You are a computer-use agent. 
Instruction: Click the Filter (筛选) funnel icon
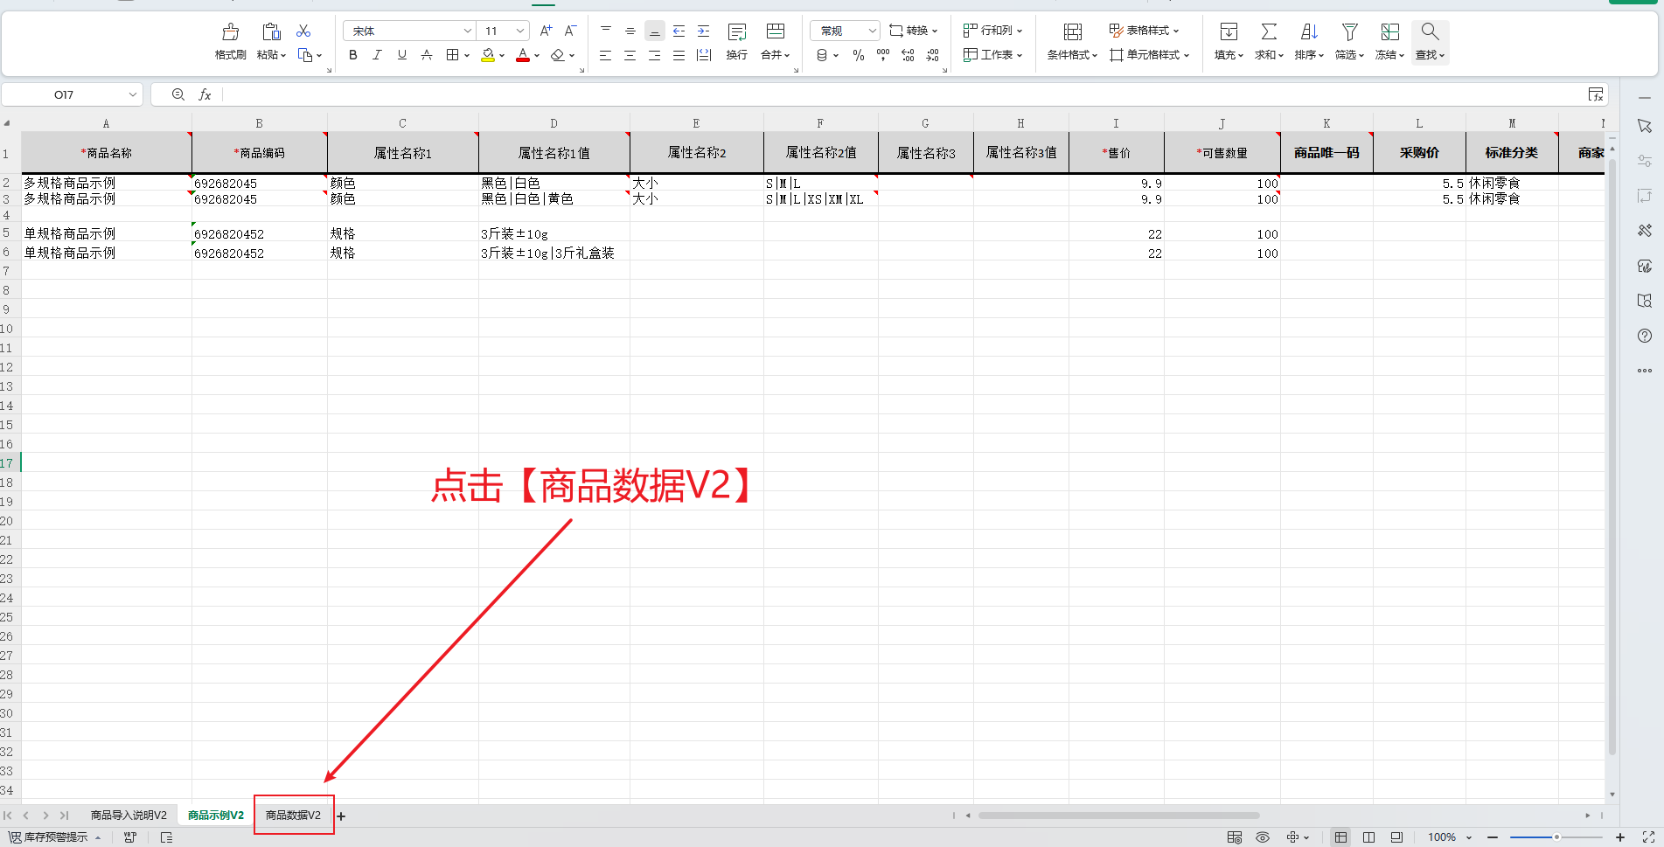pos(1349,32)
